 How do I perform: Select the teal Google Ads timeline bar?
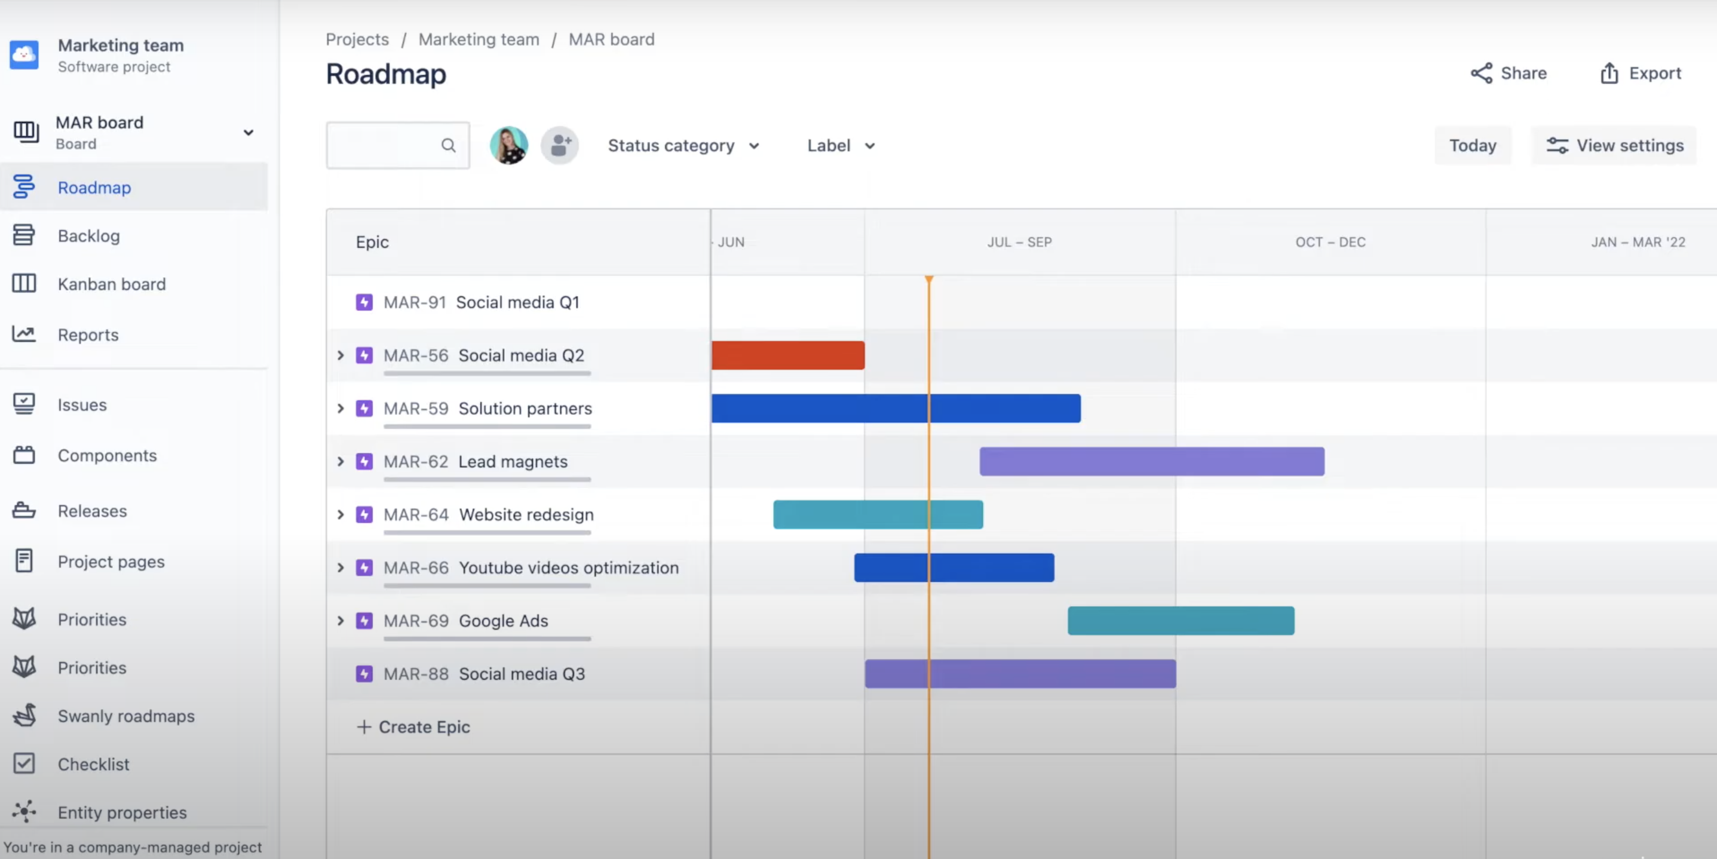pos(1181,621)
